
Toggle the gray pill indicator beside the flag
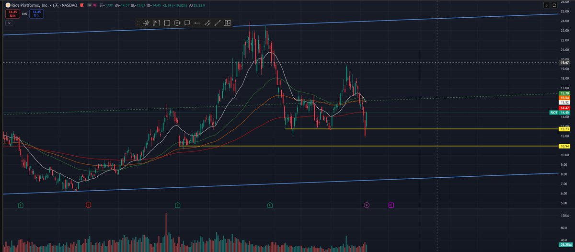pyautogui.click(x=90, y=5)
